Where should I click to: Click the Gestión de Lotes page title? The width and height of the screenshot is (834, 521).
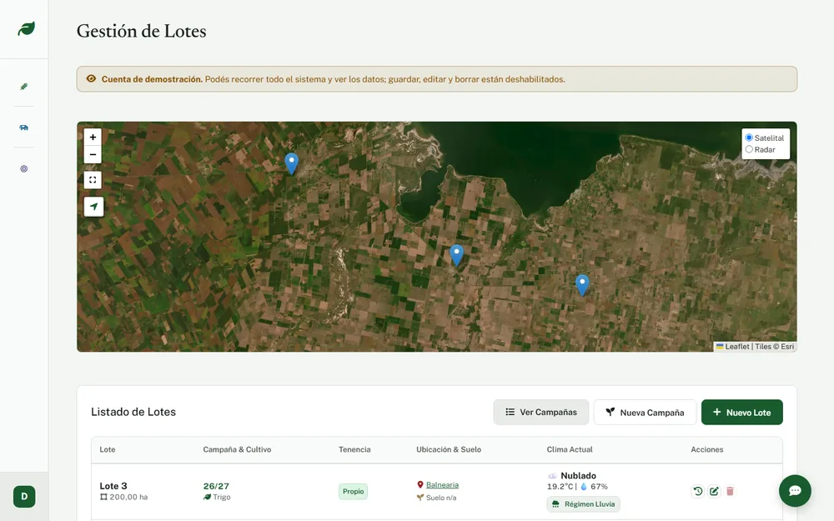[142, 31]
